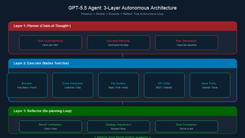Image resolution: width=245 pixels, height=138 pixels.
Task: Click the Reflector drives Planner footer text
Action: [122, 137]
